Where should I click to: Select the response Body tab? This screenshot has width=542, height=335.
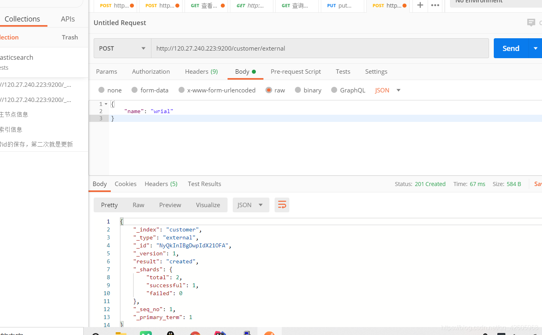click(100, 184)
